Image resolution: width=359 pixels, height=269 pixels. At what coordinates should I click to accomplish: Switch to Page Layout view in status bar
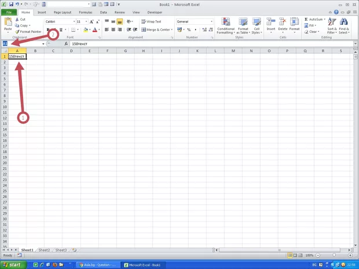click(295, 255)
